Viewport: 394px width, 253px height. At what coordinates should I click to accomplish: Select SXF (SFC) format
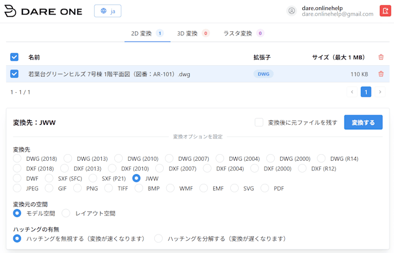click(49, 178)
